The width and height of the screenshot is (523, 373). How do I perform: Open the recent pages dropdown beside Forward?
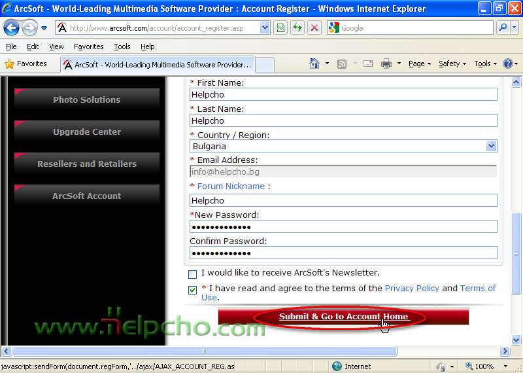(44, 28)
